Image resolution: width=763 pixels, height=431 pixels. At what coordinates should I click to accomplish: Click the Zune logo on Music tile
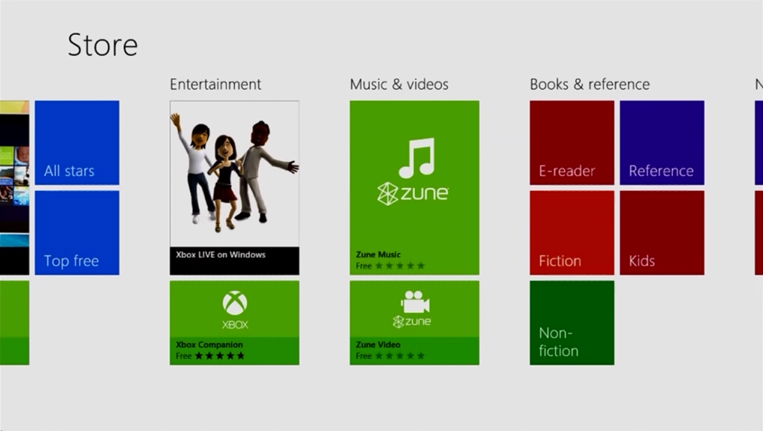click(413, 193)
